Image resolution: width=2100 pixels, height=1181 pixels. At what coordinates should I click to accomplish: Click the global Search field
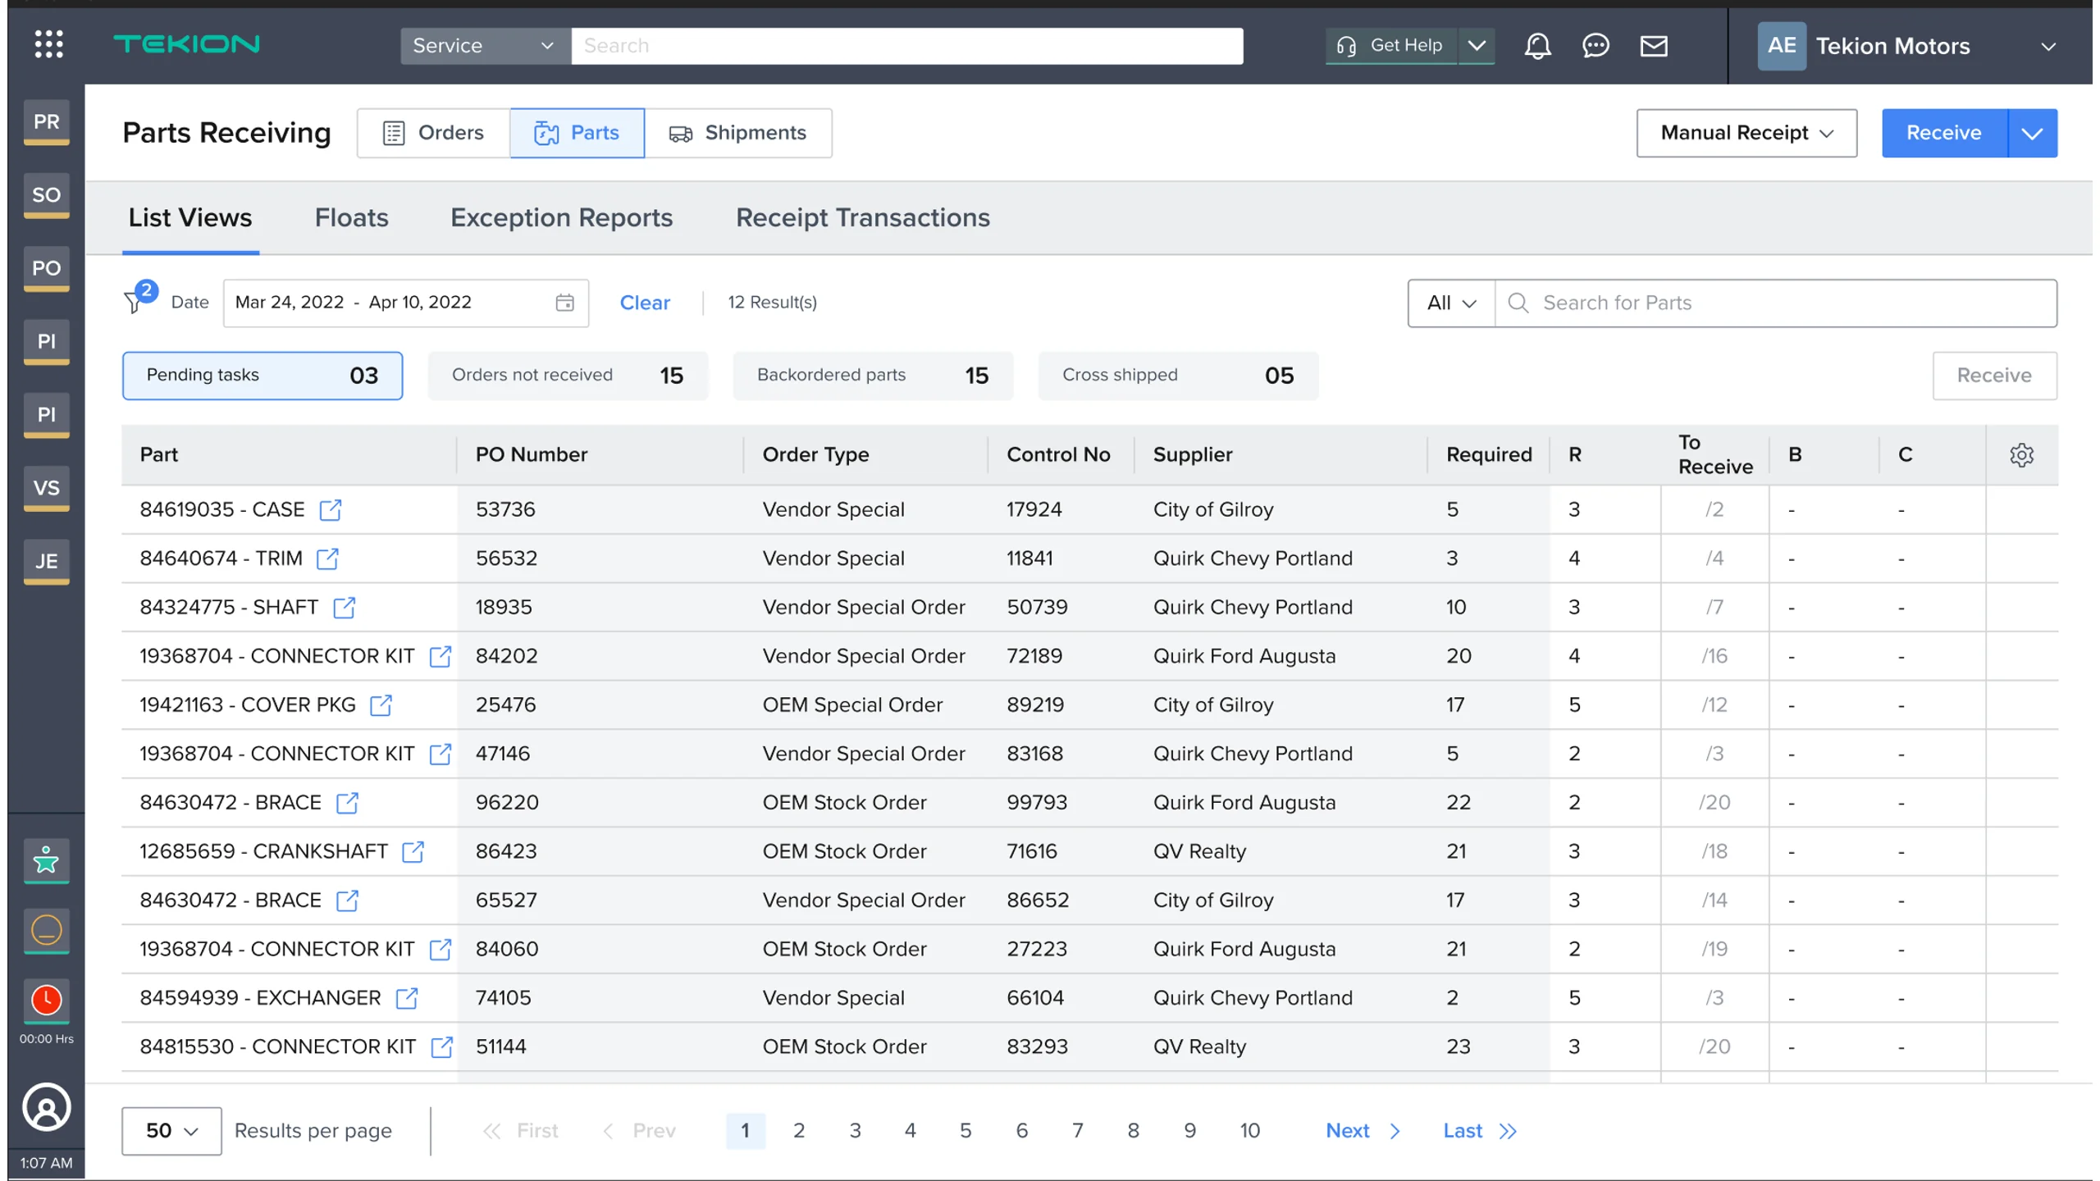coord(907,46)
